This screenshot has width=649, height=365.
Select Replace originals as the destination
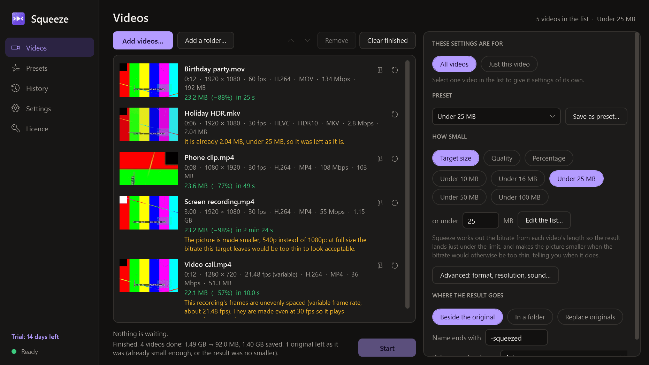pos(590,317)
